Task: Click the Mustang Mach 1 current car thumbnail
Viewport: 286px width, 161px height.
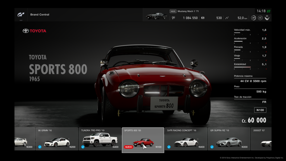Action: [x=156, y=16]
